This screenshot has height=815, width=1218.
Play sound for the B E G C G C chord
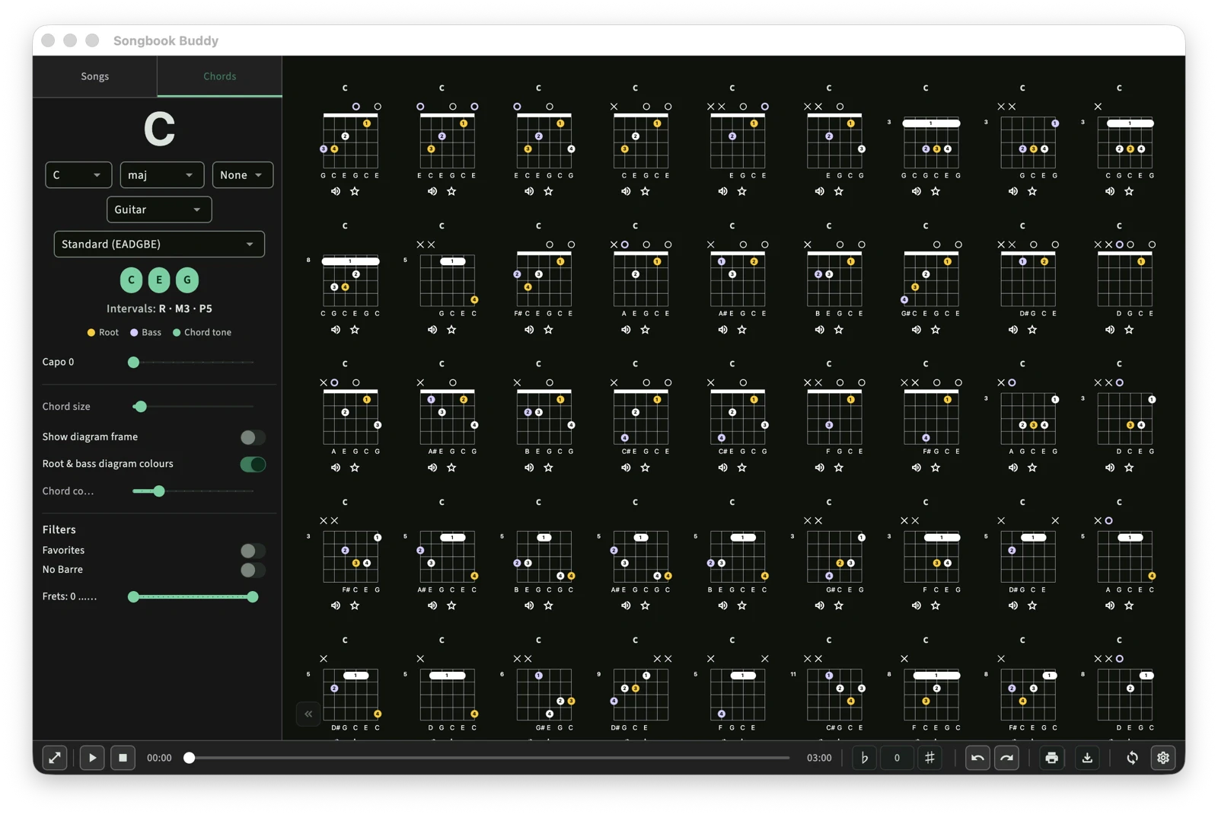pos(529,606)
